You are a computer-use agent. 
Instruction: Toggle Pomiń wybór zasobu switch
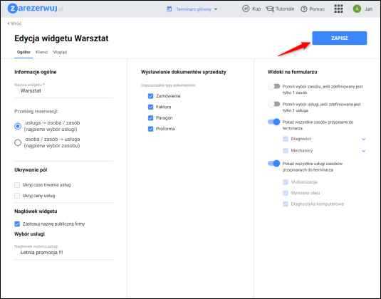pyautogui.click(x=274, y=86)
